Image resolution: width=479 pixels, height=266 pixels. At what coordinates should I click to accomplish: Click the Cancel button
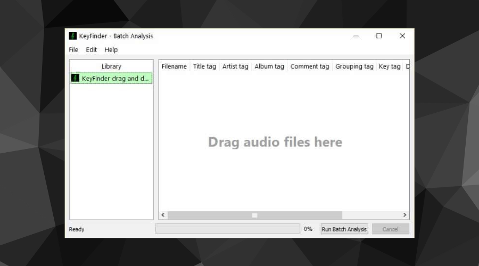pyautogui.click(x=391, y=229)
